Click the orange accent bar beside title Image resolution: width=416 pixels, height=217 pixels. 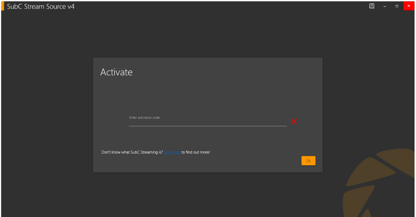[x=2, y=6]
